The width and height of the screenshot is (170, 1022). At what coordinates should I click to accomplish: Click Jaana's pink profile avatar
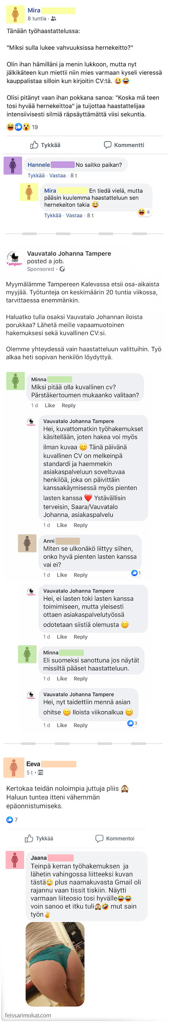coord(15,858)
